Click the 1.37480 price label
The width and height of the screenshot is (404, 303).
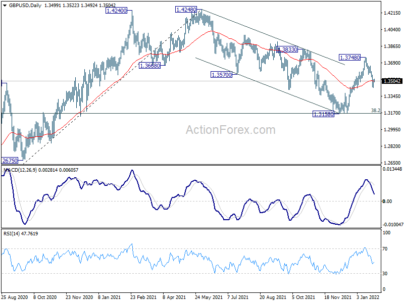pos(349,58)
